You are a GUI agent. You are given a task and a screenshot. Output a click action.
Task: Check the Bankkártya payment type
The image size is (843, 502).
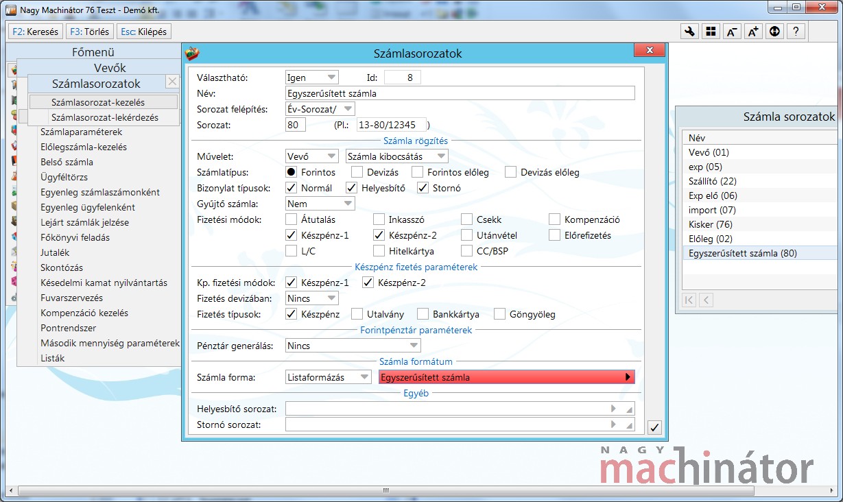pyautogui.click(x=423, y=314)
